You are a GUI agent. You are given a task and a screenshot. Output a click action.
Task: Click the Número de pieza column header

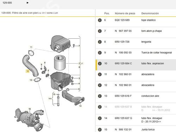[125, 13]
